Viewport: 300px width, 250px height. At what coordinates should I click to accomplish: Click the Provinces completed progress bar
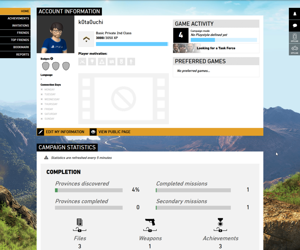tap(89, 208)
